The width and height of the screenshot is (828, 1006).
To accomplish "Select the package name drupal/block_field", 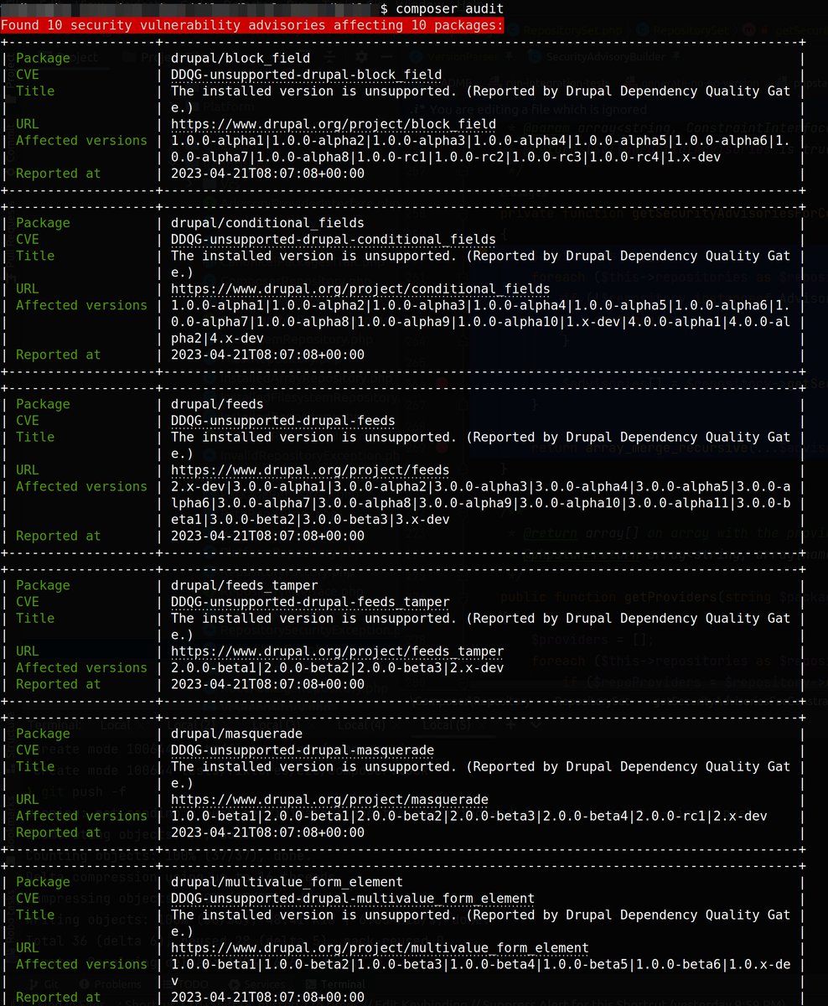I will click(241, 59).
